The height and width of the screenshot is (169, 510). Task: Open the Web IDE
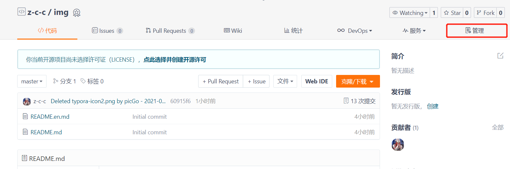click(317, 81)
